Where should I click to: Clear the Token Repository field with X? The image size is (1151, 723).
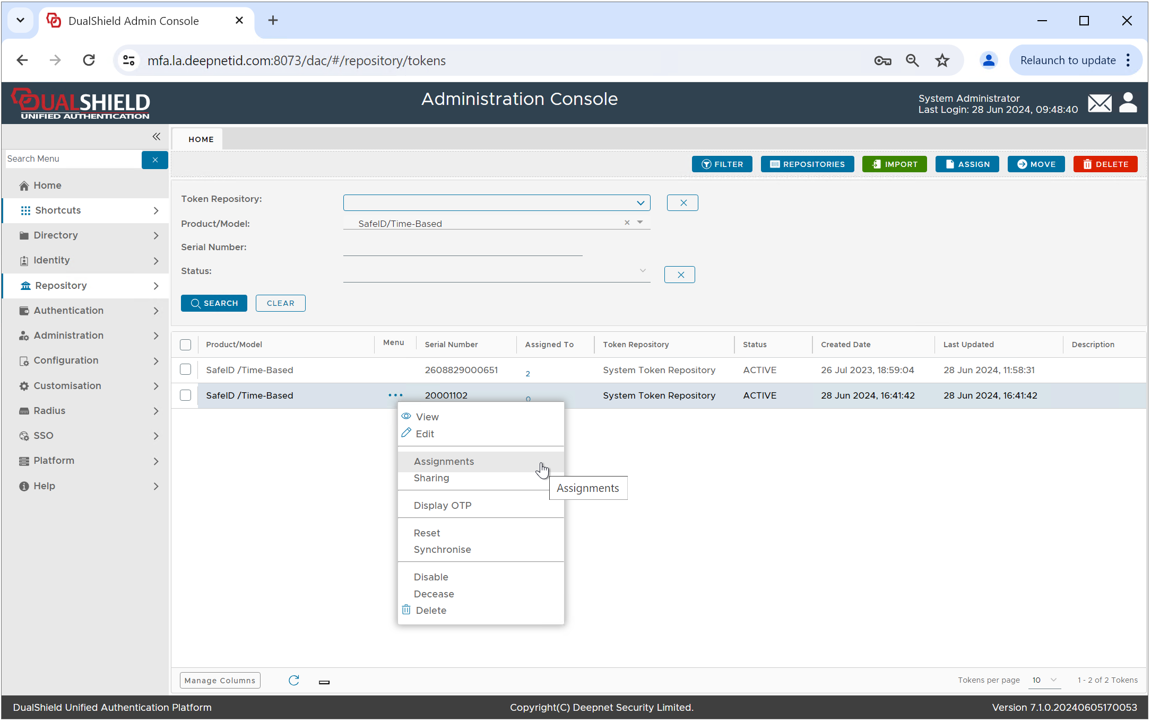(682, 203)
